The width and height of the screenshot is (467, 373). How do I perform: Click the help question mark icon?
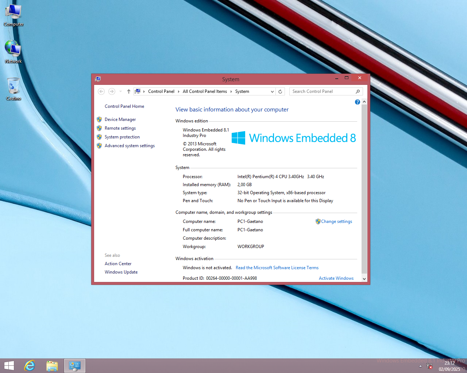click(x=357, y=102)
